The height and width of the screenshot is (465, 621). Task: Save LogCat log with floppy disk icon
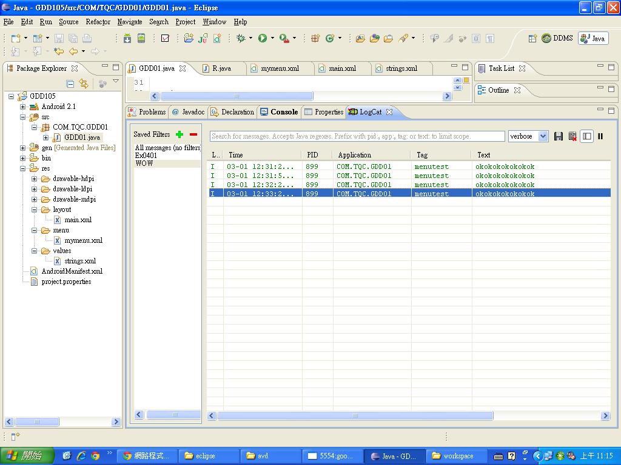tap(559, 136)
